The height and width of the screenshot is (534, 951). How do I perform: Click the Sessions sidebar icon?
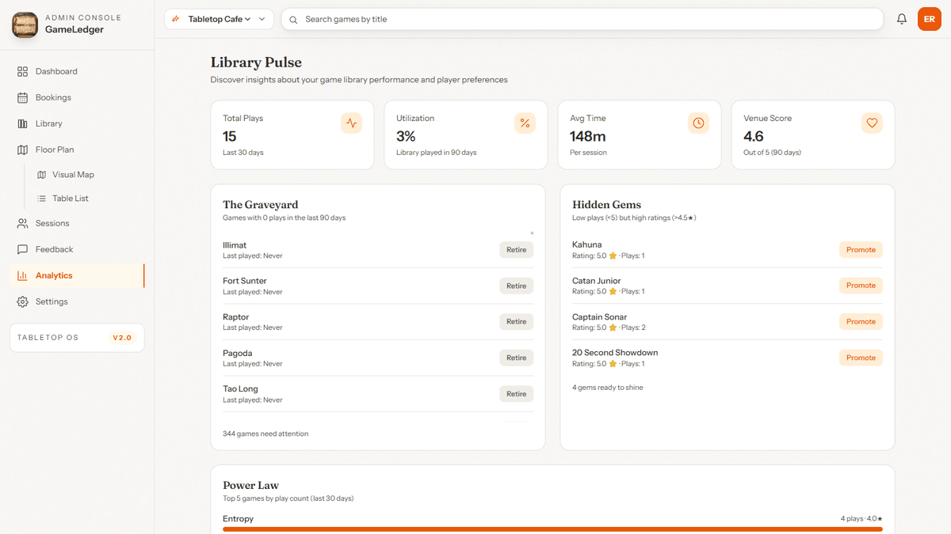[22, 222]
